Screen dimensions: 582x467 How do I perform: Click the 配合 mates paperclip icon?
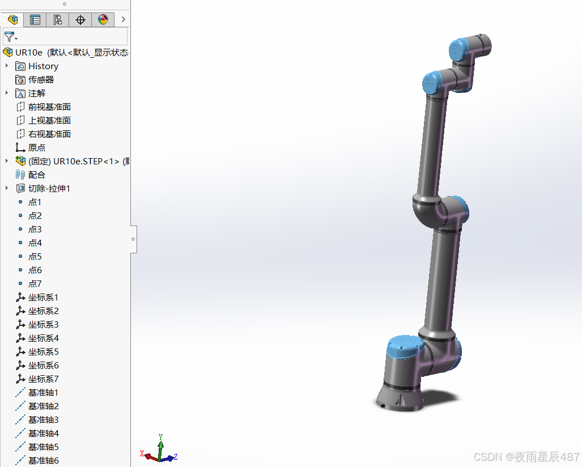point(20,175)
